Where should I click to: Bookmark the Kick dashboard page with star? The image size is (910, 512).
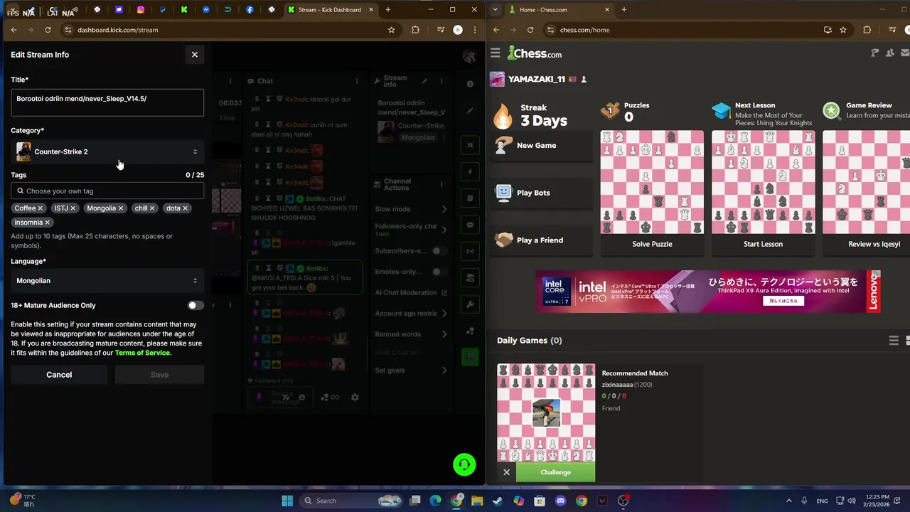[x=391, y=30]
